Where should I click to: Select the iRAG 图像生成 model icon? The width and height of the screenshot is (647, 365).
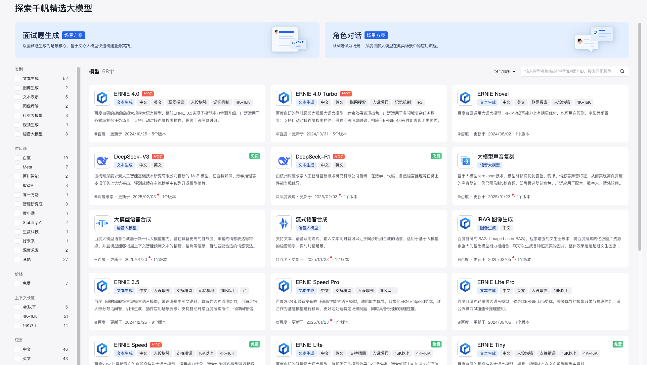coord(465,223)
